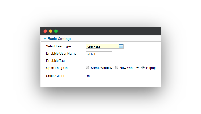This screenshot has width=201, height=114.
Task: Click the yellow minimize window button
Action: tap(51, 31)
